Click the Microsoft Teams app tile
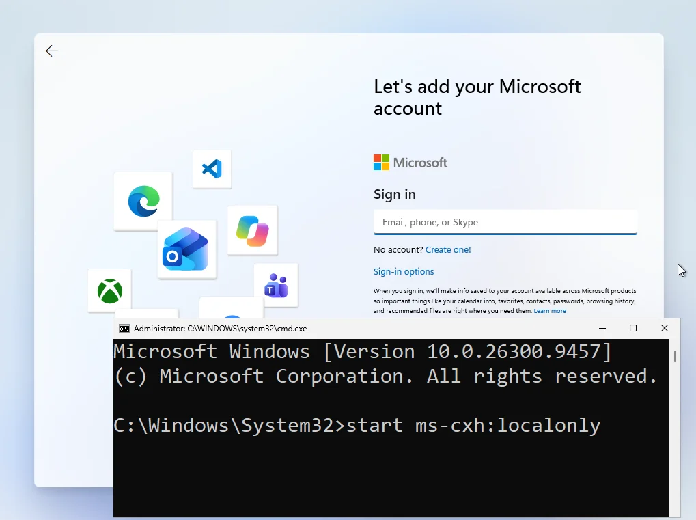The height and width of the screenshot is (520, 696). pos(276,286)
